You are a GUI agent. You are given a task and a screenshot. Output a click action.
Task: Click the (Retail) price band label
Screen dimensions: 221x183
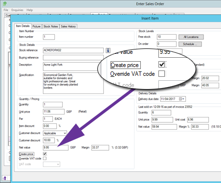(x=83, y=112)
